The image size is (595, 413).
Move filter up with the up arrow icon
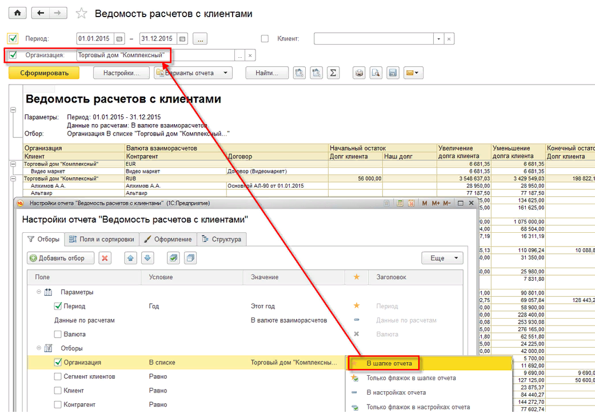point(131,258)
